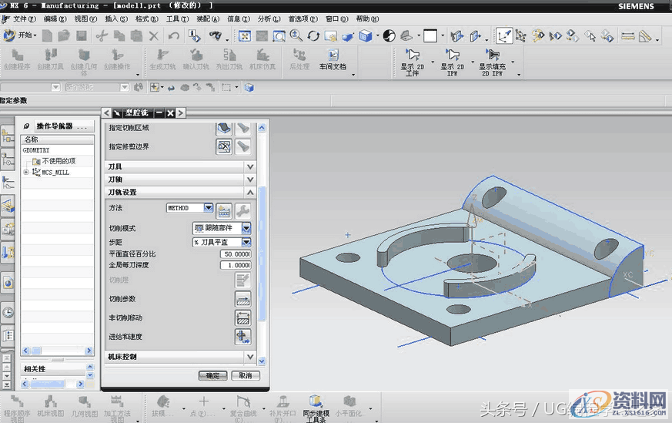Viewport: 672px width, 423px height.
Task: Open the 步距 stepover dropdown
Action: (x=246, y=242)
